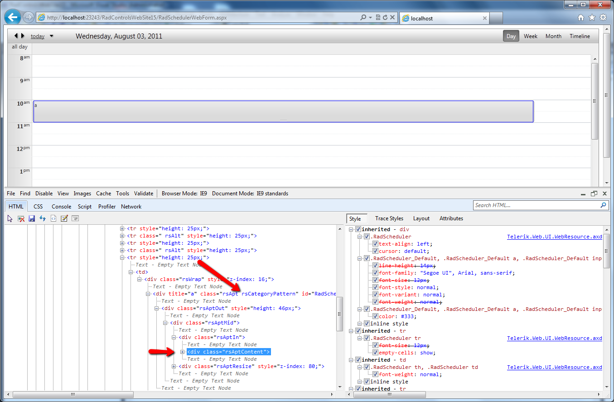
Task: Open the browser Home page icon
Action: click(581, 18)
